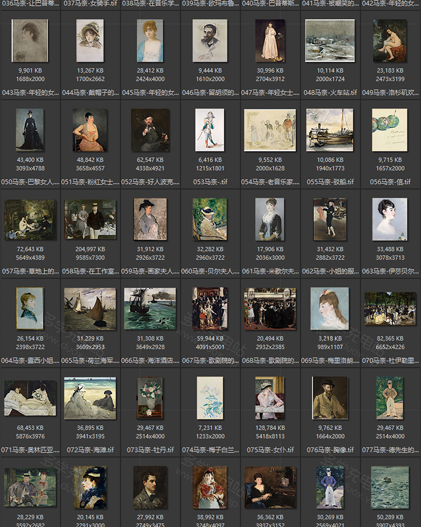Open the 057马奈-草地上的 luncheon painting thumbnail
421x527 pixels.
point(30,221)
